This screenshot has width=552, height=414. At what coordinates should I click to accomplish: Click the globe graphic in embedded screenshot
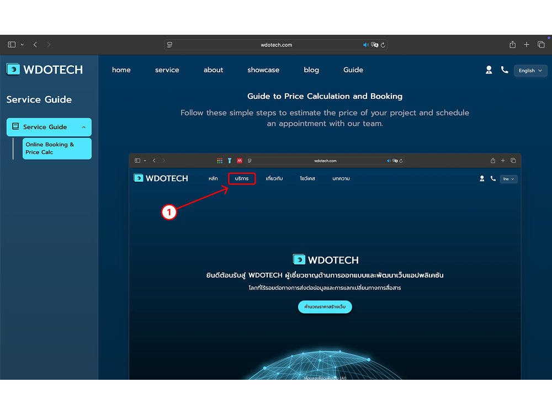click(325, 365)
